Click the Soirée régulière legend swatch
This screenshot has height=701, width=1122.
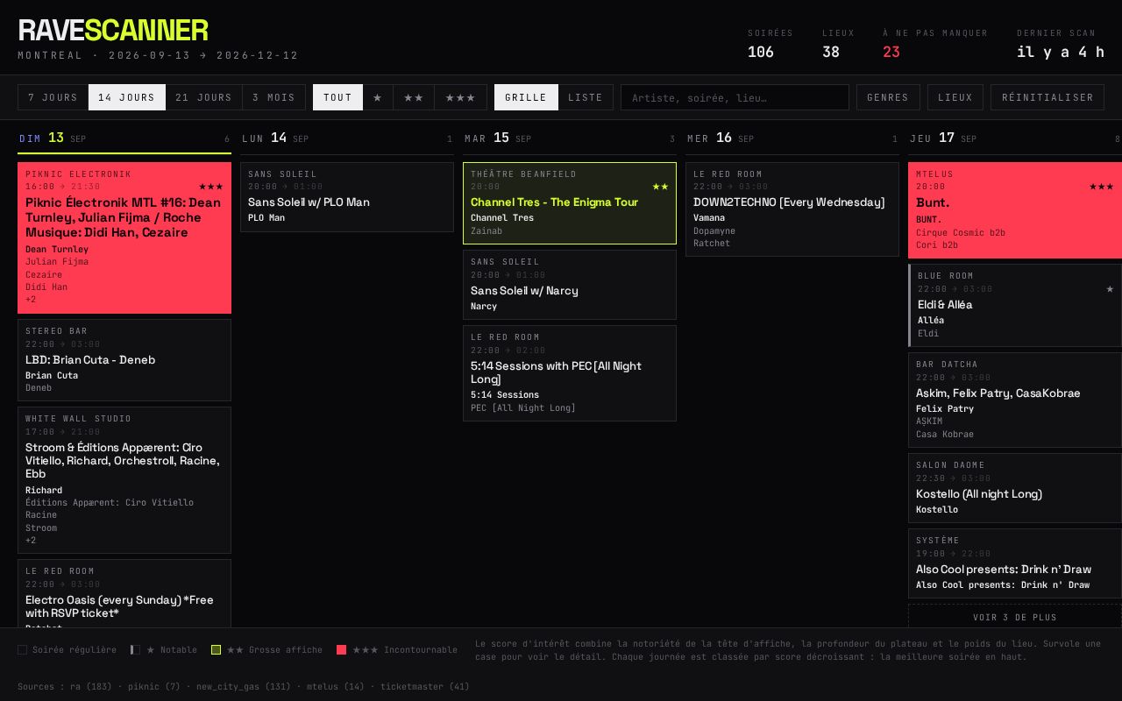coord(22,650)
